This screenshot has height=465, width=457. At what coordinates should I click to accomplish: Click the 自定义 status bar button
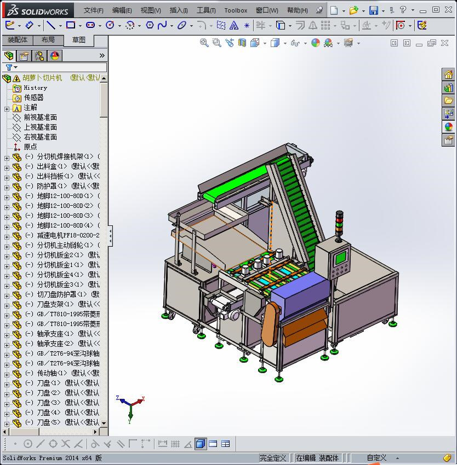[x=376, y=458]
